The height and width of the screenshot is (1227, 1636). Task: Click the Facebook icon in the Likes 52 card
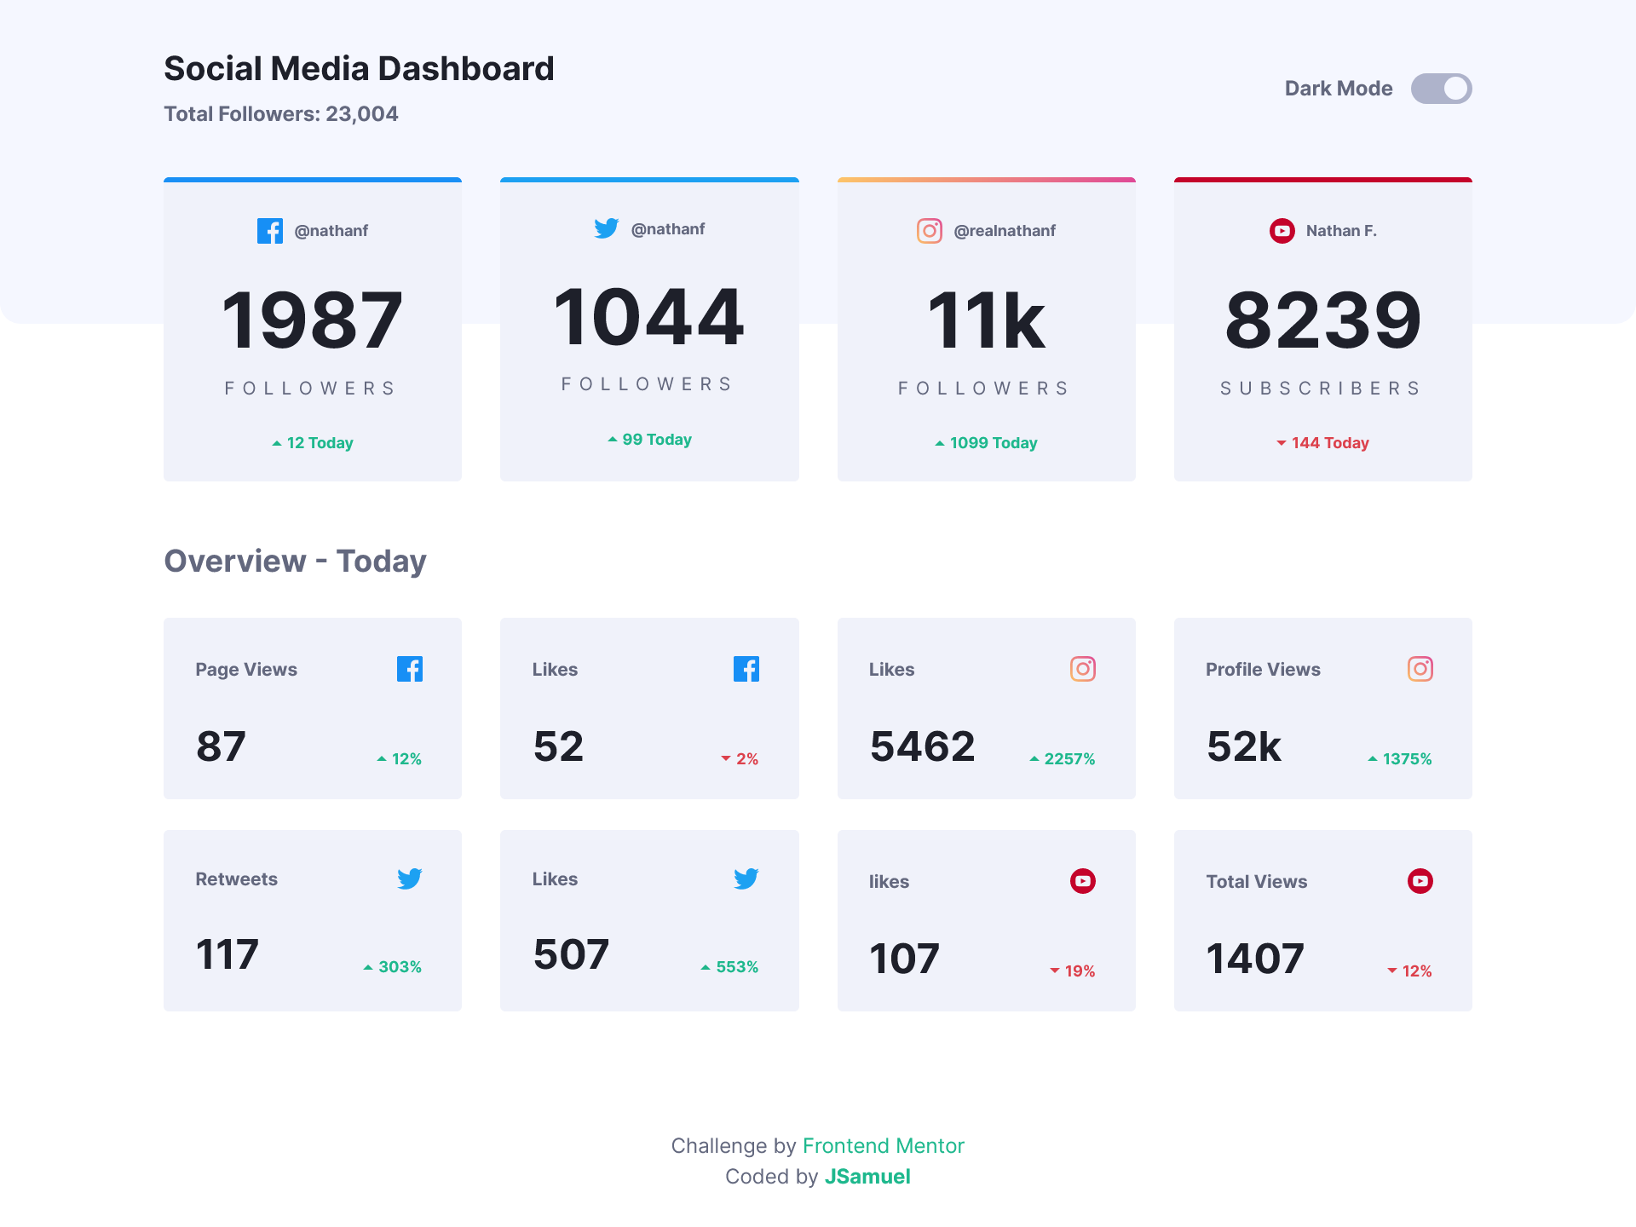click(x=746, y=669)
